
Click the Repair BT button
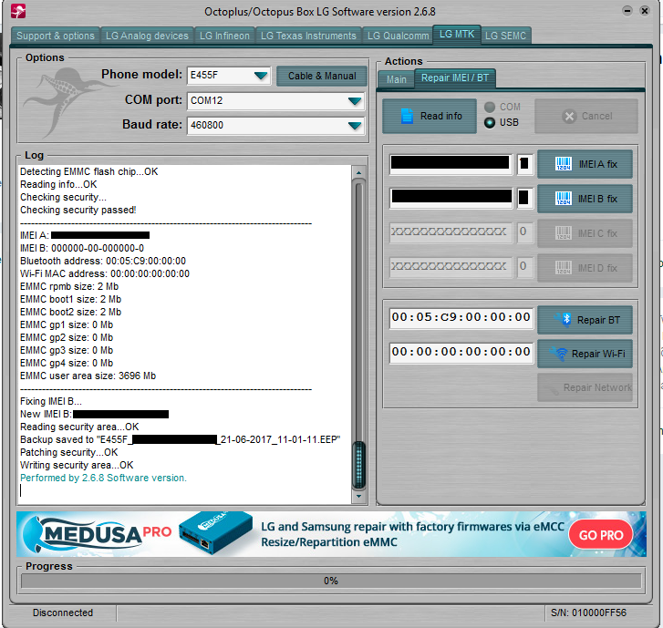point(585,320)
